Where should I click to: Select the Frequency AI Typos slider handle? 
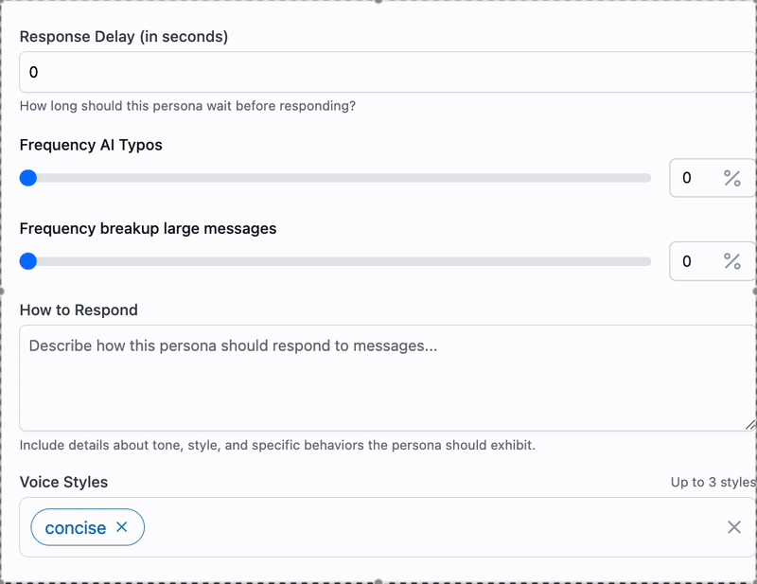point(28,178)
